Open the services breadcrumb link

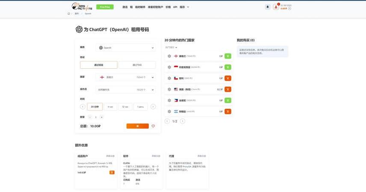[x=77, y=14]
